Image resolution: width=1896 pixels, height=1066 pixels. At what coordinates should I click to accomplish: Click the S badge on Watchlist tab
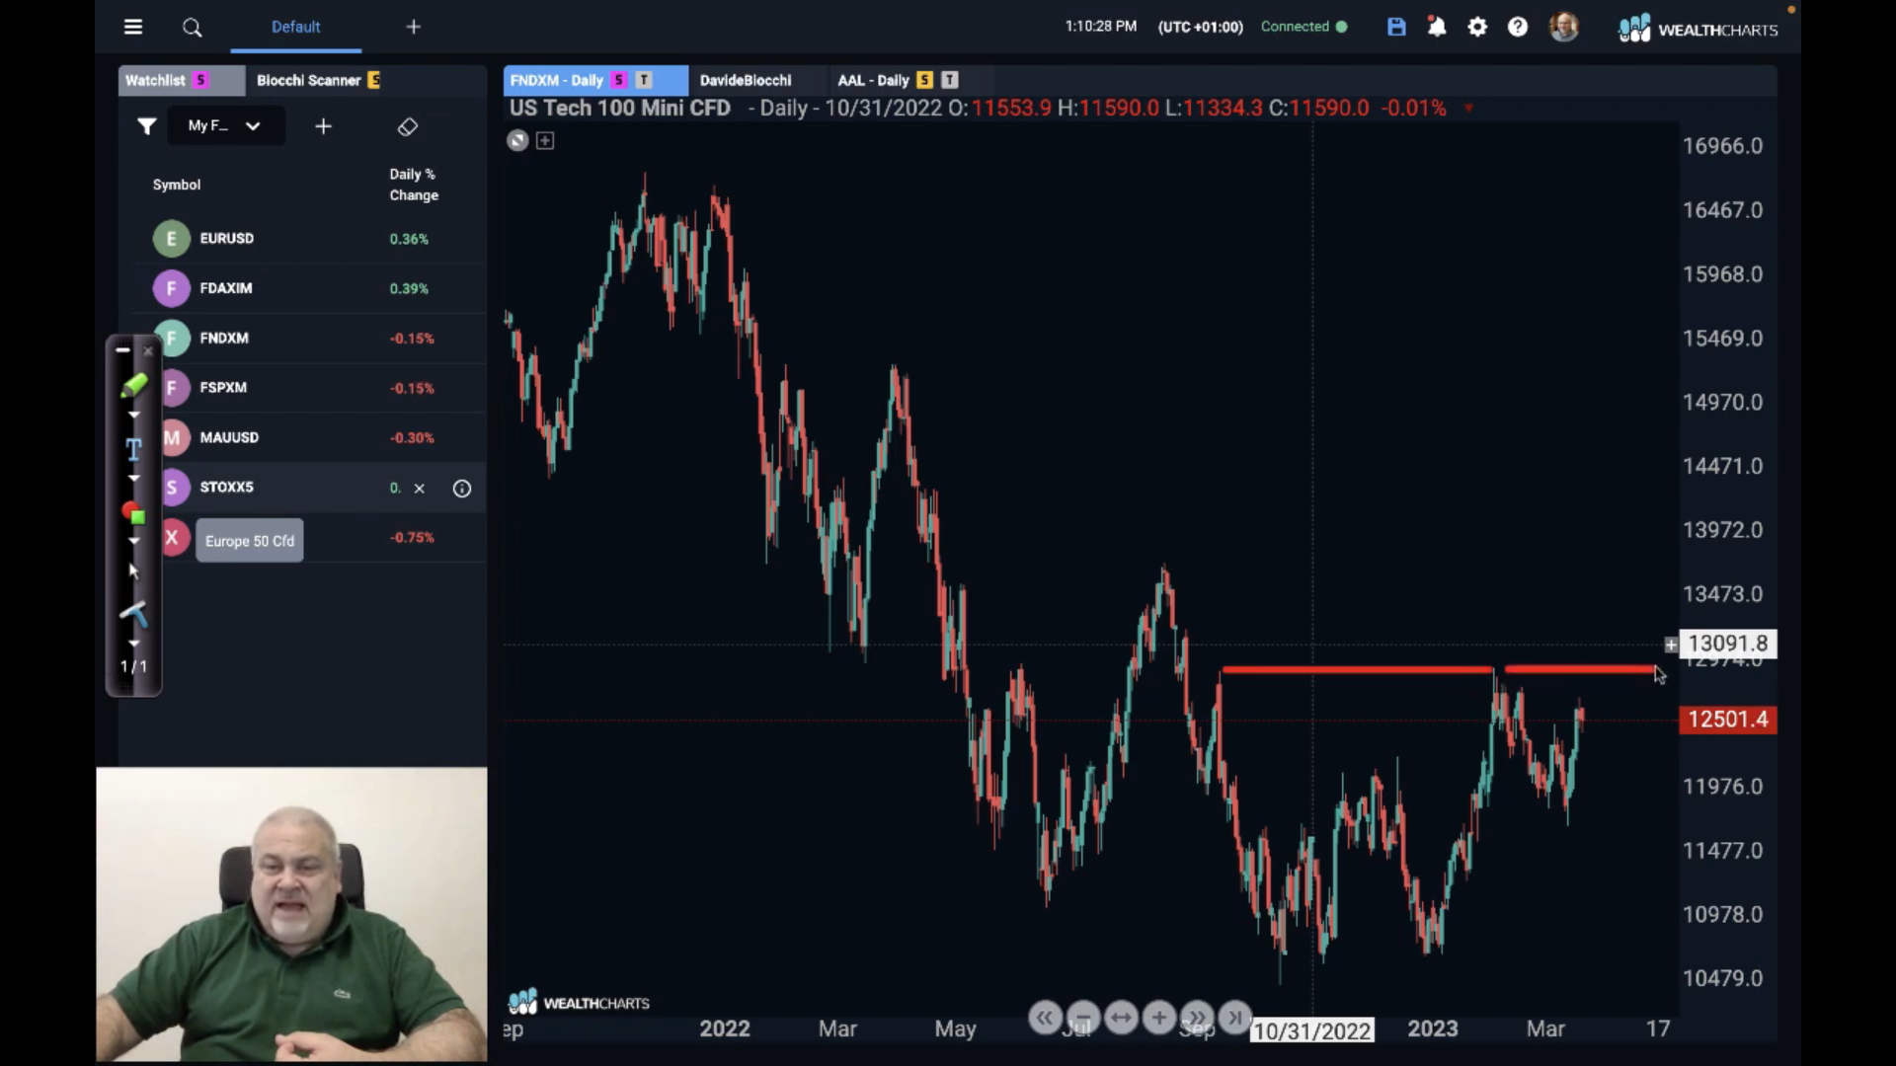click(200, 80)
